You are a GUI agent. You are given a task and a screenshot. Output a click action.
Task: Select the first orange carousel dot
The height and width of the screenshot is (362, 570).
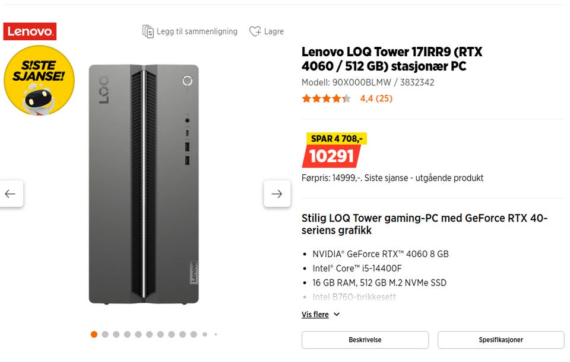pyautogui.click(x=94, y=334)
